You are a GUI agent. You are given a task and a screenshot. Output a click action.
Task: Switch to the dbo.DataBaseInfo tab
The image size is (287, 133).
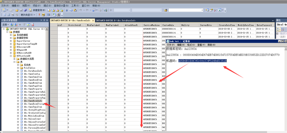click(x=115, y=20)
